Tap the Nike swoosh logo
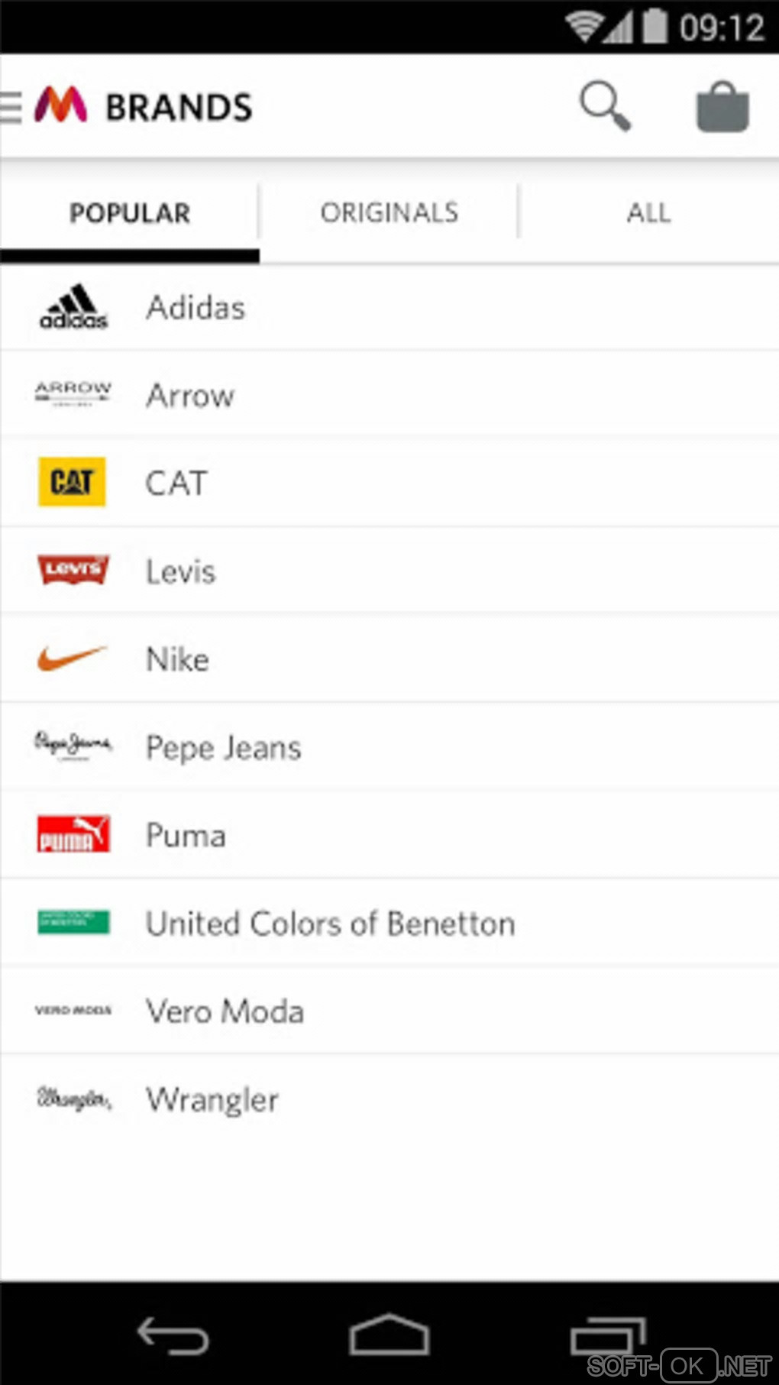779x1385 pixels. tap(73, 658)
